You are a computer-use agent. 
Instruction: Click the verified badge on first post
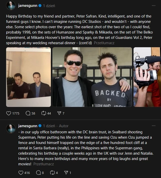click(40, 6)
